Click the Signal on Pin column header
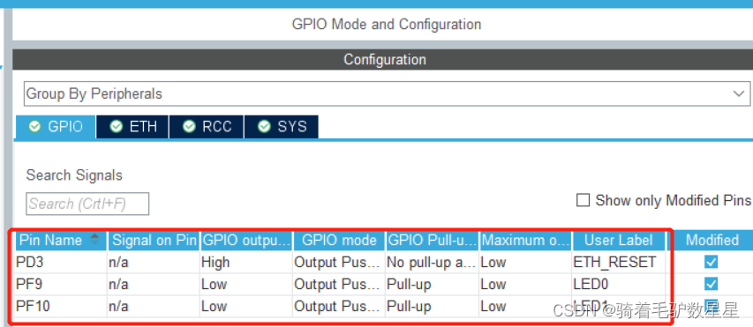 point(154,241)
